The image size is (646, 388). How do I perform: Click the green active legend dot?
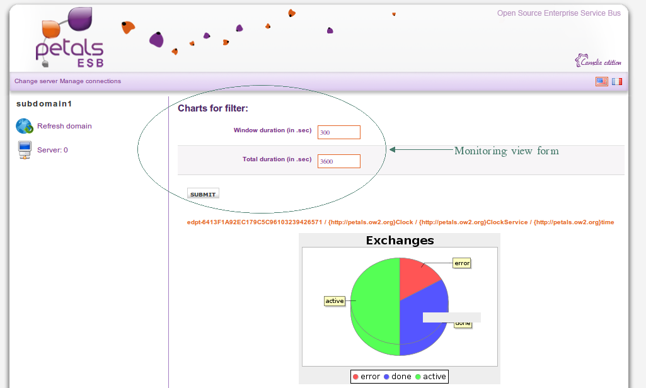point(418,377)
